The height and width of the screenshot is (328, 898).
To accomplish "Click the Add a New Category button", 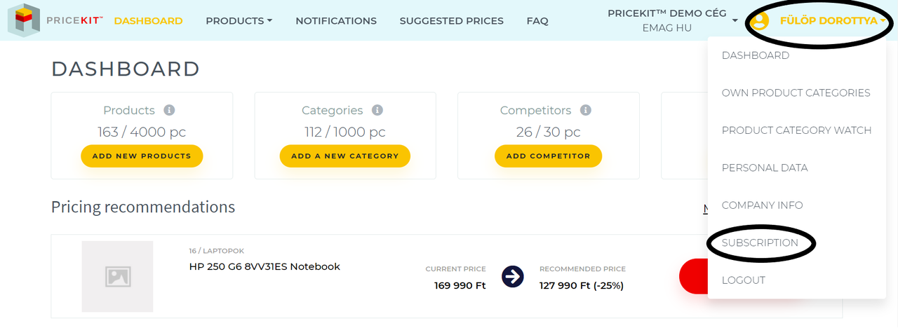I will coord(345,156).
